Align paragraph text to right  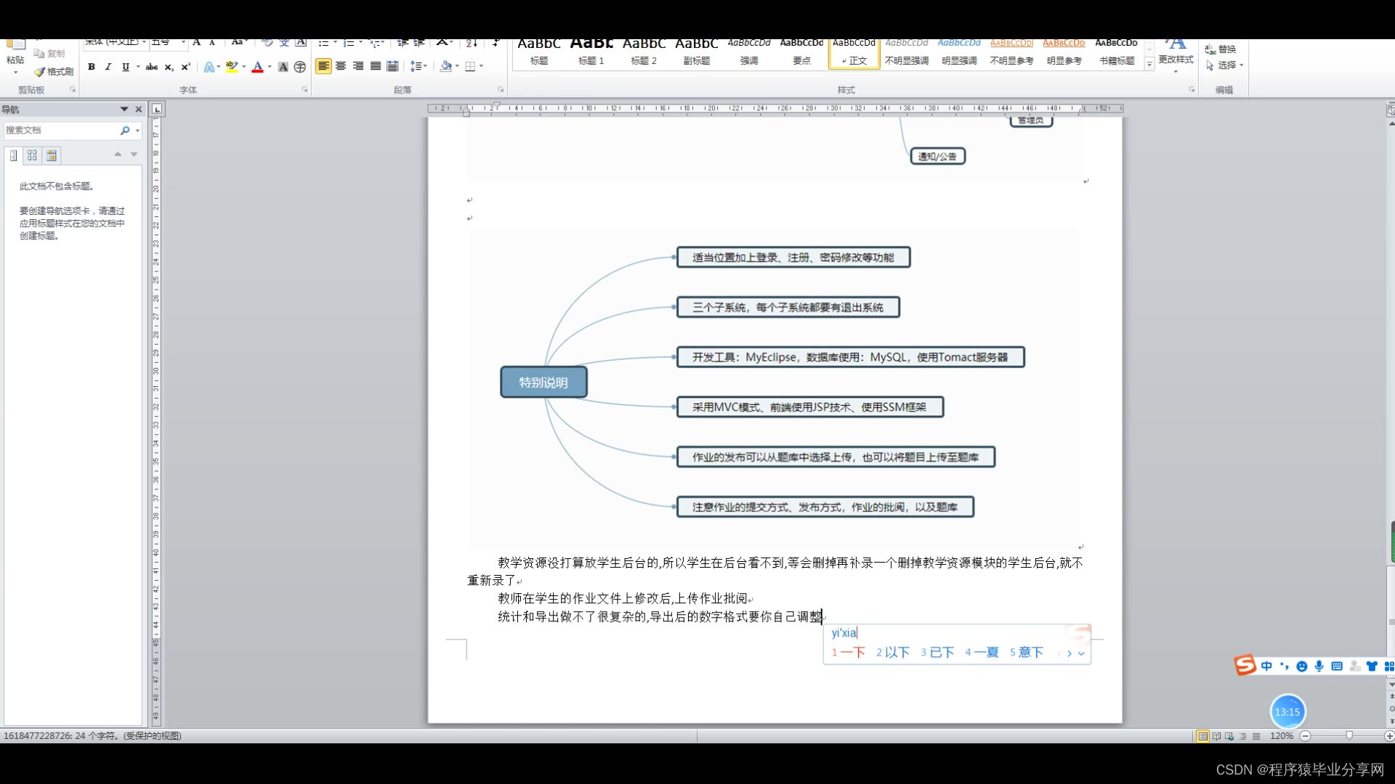pyautogui.click(x=358, y=66)
